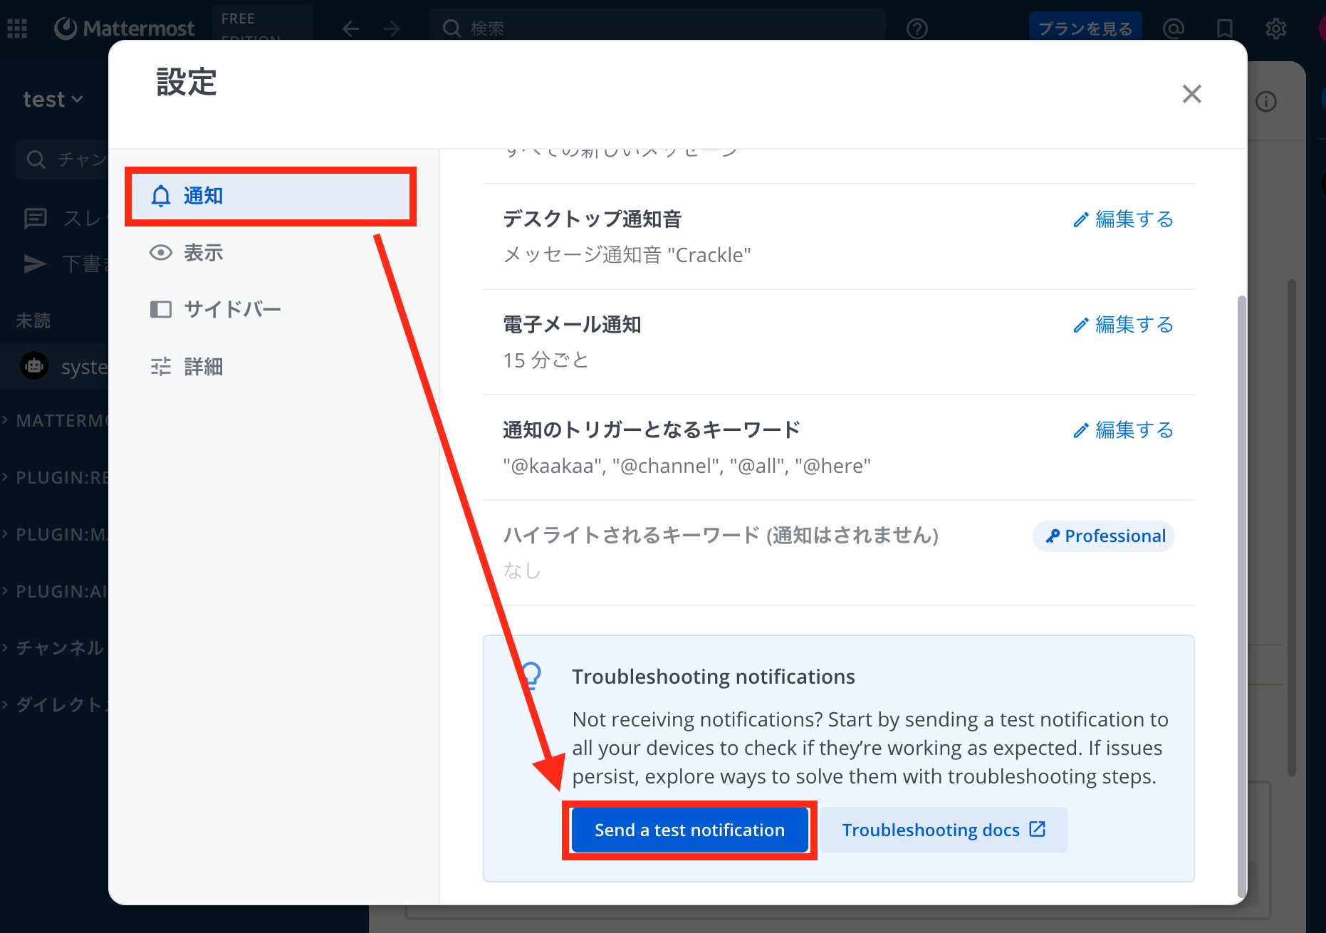Open the help question mark icon
The image size is (1326, 933).
[x=917, y=28]
